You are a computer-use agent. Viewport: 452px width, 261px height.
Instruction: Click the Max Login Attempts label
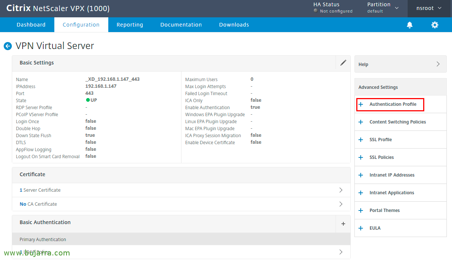(205, 87)
